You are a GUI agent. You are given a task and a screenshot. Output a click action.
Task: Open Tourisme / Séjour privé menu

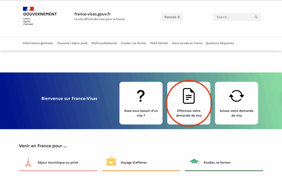point(72,43)
